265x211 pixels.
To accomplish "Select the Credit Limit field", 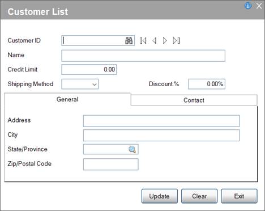I will pyautogui.click(x=89, y=69).
